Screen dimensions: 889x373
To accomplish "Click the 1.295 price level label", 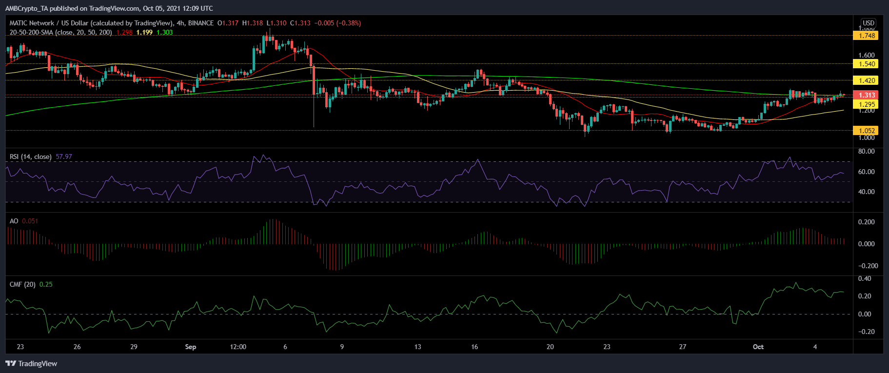I will 866,104.
